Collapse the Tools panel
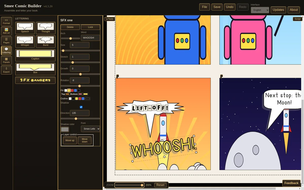The width and height of the screenshot is (304, 190). click(x=110, y=19)
